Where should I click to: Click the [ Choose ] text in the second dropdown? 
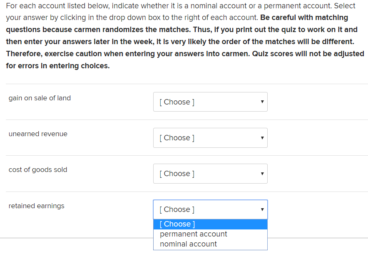176,137
